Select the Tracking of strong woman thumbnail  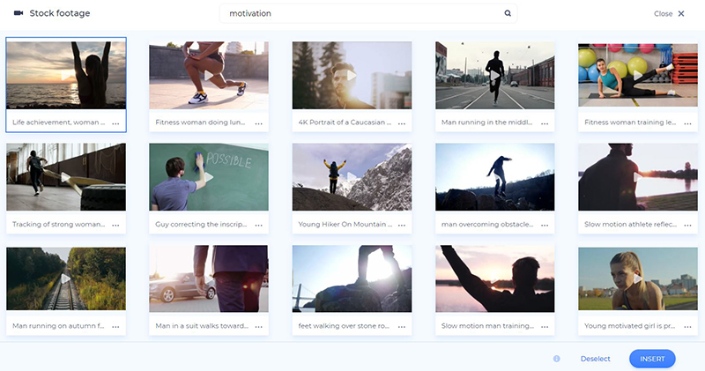[66, 177]
